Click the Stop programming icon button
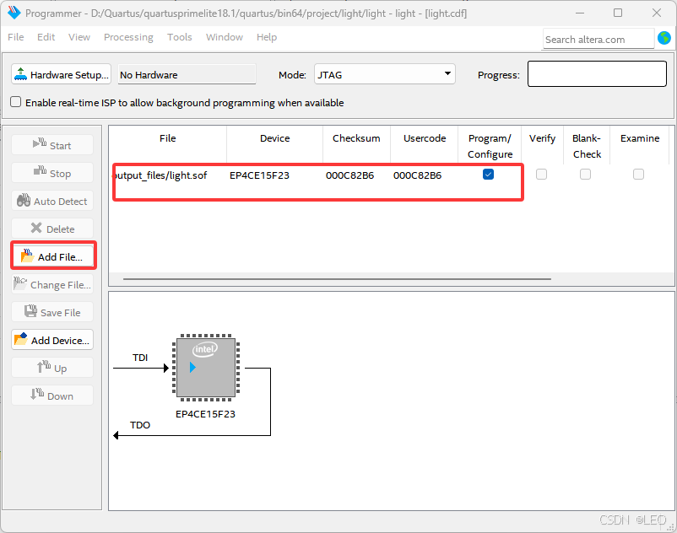Screen dimensions: 677x533 pyautogui.click(x=52, y=173)
